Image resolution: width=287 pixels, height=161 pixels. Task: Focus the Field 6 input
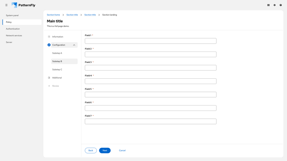(150, 108)
